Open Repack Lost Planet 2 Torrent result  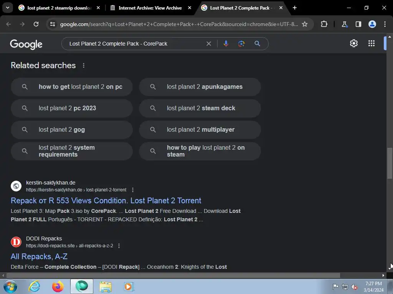[106, 201]
